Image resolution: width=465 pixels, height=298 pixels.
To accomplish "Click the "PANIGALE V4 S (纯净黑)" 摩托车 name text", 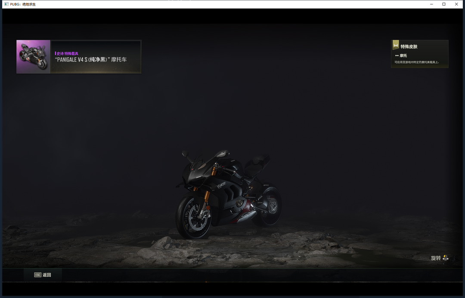I will click(91, 59).
